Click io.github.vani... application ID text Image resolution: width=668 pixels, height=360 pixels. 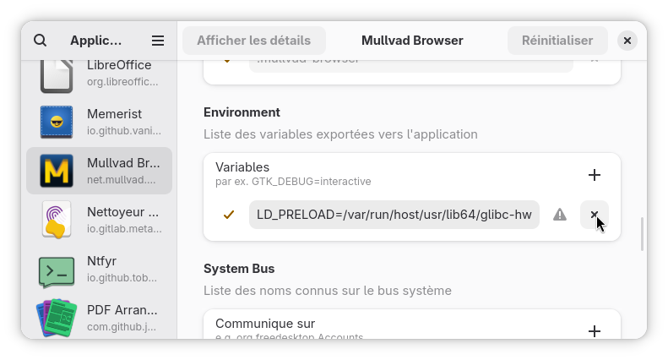124,131
